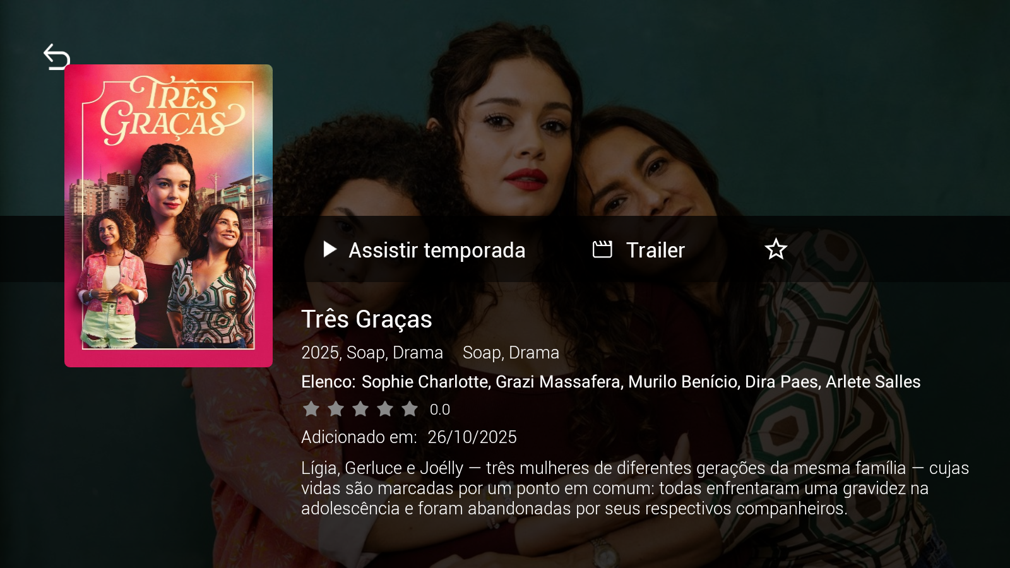Open the Trailer text button
Screen dimensions: 1010x568
pyautogui.click(x=655, y=250)
